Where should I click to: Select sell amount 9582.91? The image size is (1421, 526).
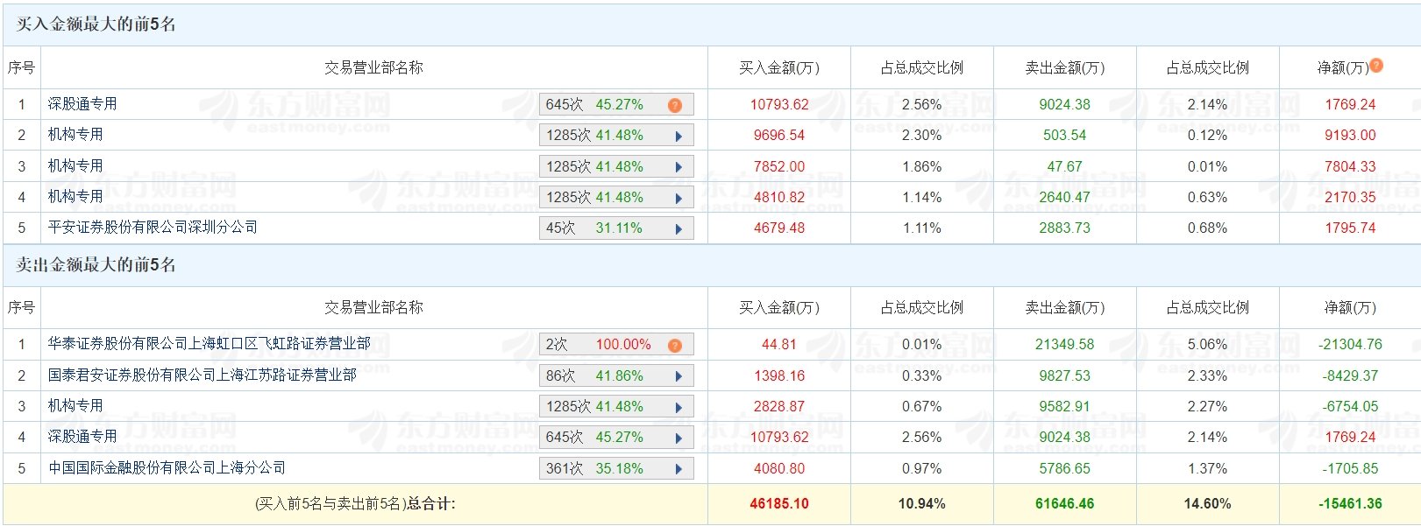click(1065, 407)
